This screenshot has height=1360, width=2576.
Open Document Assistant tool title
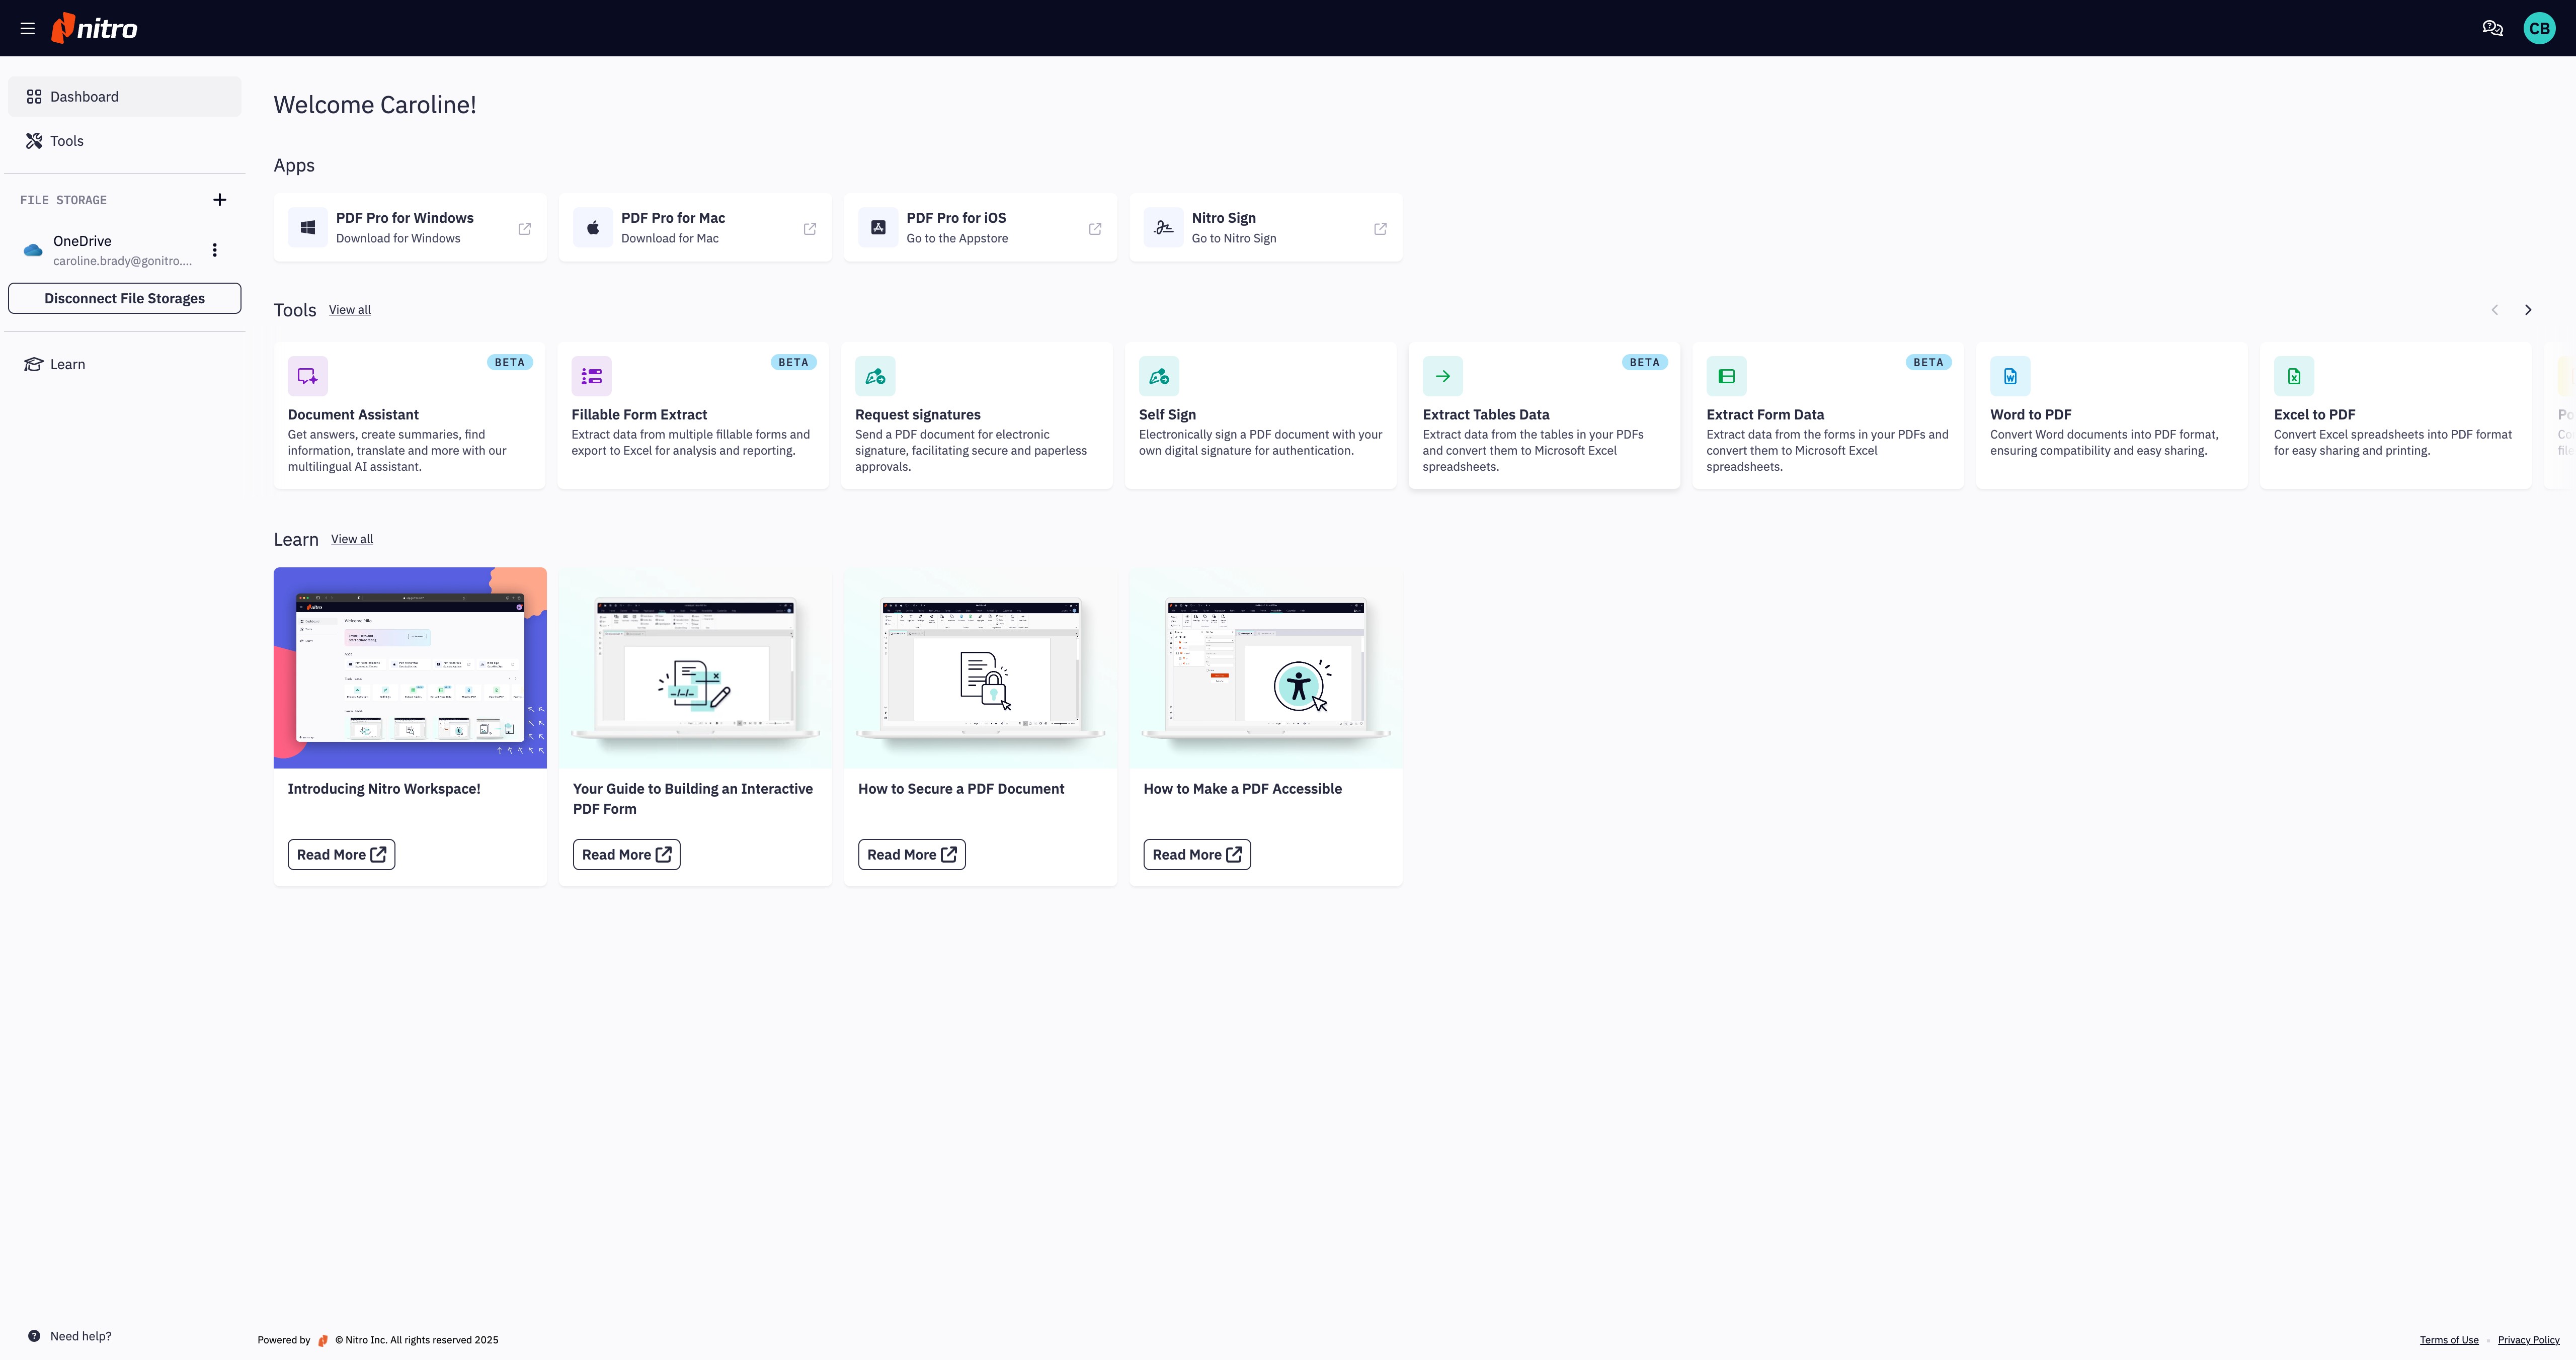tap(353, 415)
